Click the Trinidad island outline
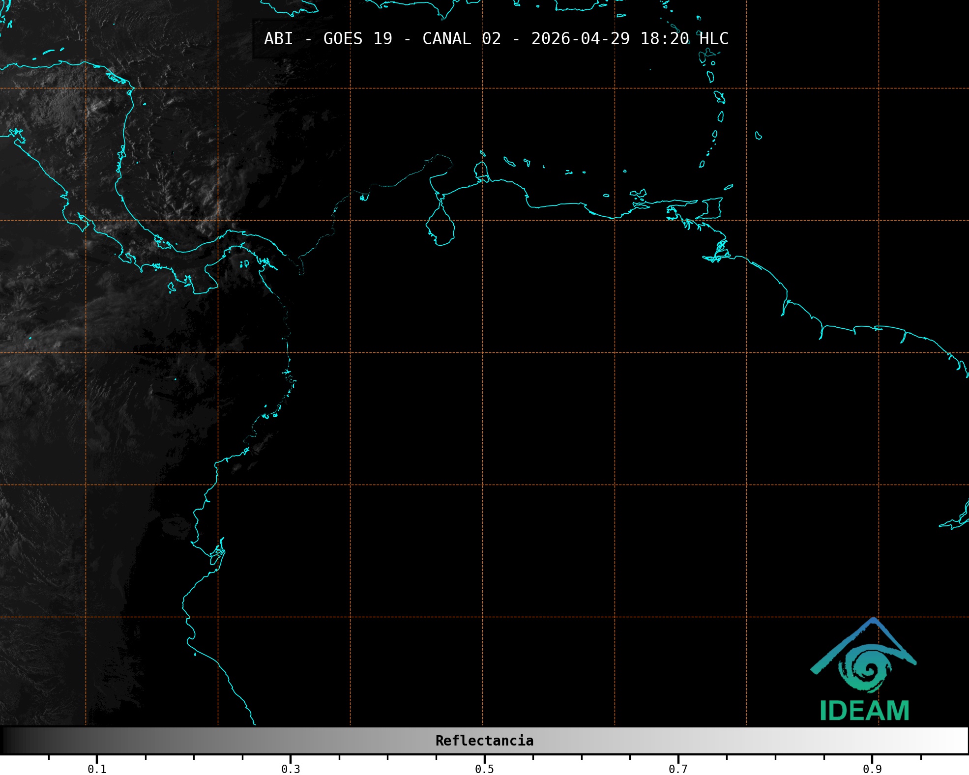 point(712,208)
